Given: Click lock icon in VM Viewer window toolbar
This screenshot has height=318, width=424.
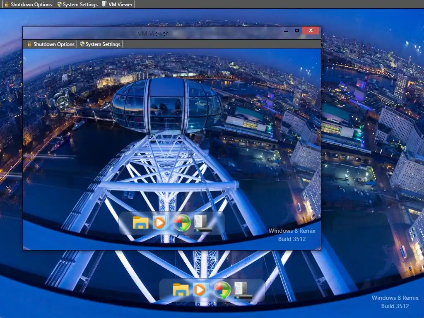Looking at the screenshot, I should point(29,44).
